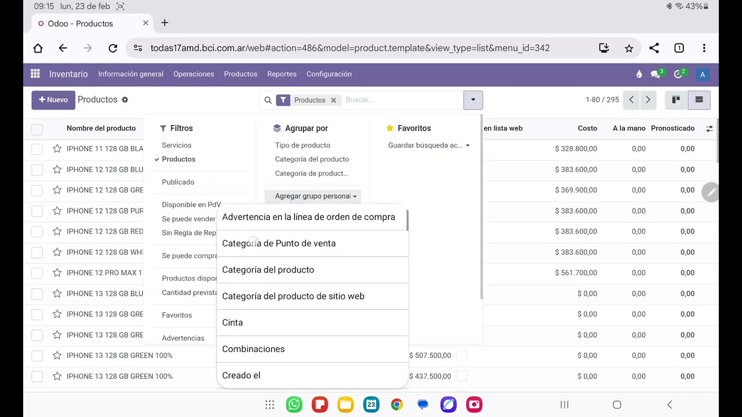Open Productos top menu
Screen dimensions: 742x417
[241, 74]
